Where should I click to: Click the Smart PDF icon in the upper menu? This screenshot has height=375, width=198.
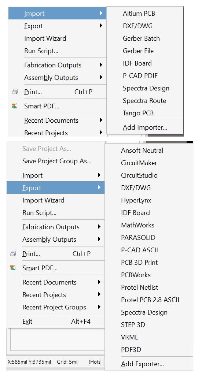(15, 106)
